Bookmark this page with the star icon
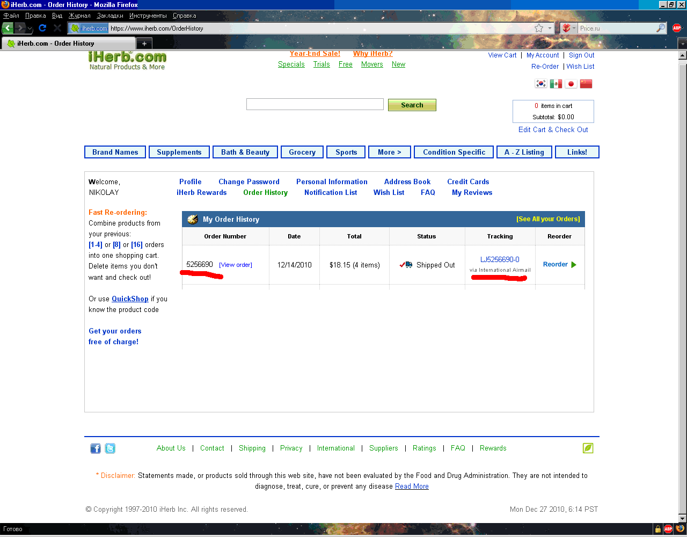The height and width of the screenshot is (537, 687). click(539, 28)
